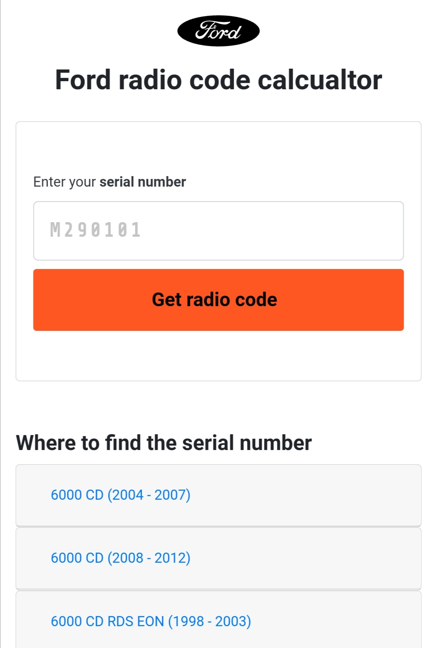The height and width of the screenshot is (648, 436).
Task: Click the Ford script wordmark in the header
Action: click(x=218, y=31)
